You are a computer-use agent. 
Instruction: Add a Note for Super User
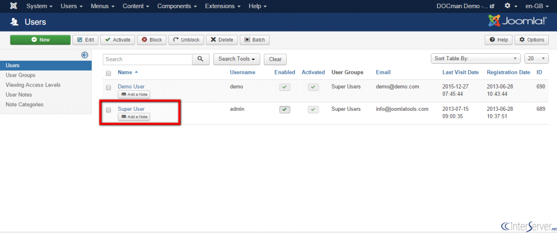[134, 117]
